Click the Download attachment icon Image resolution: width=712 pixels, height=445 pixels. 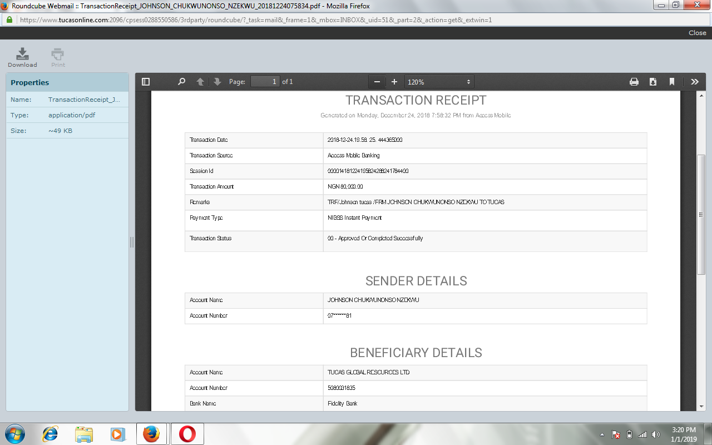coord(22,57)
